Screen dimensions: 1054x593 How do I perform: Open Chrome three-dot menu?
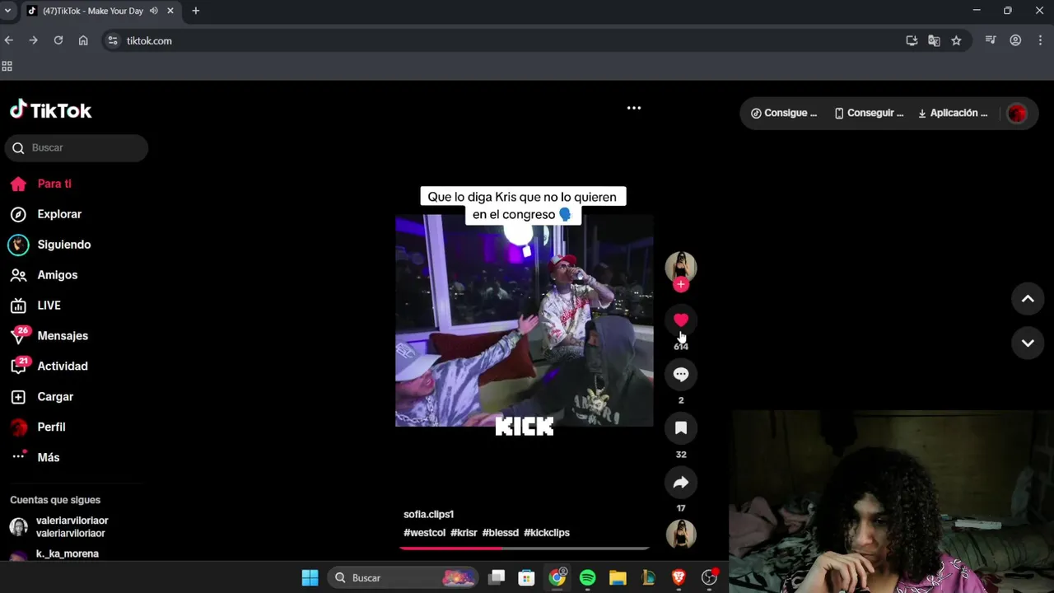tap(1041, 40)
